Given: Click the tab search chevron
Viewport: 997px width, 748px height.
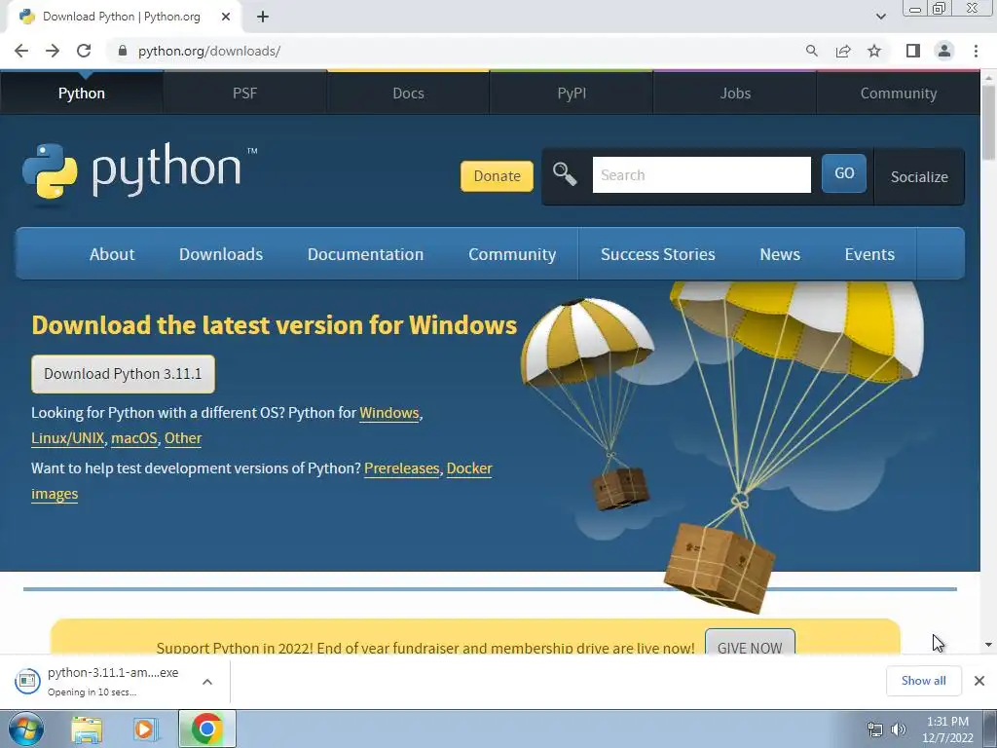Looking at the screenshot, I should pos(880,18).
